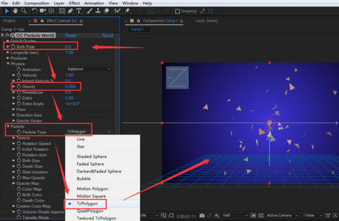Screen dimensions: 339x221
Task: Click the snapshot camera icon
Action: [203, 216]
